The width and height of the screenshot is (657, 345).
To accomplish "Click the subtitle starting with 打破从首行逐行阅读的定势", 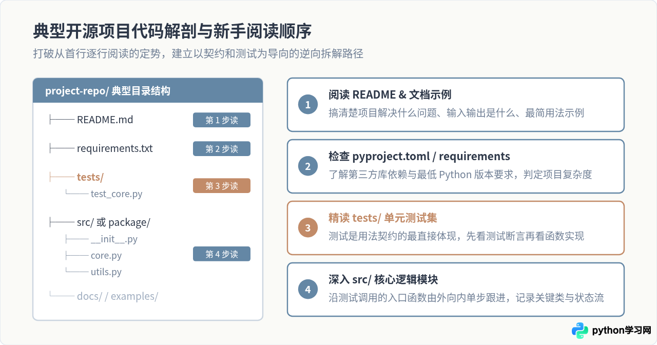I will tap(198, 54).
